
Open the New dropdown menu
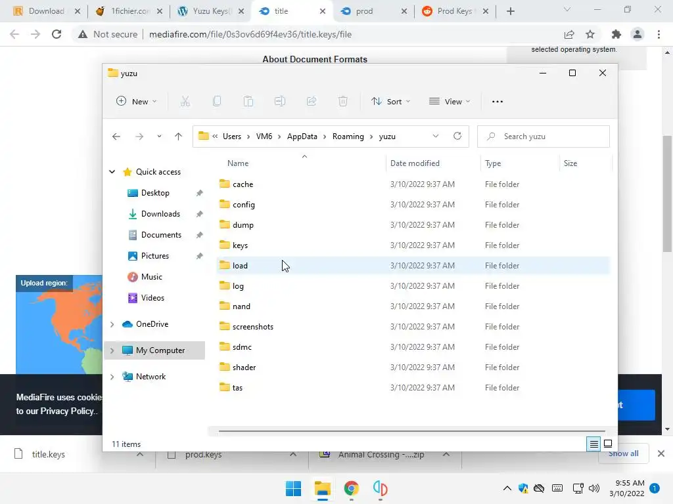click(x=137, y=102)
